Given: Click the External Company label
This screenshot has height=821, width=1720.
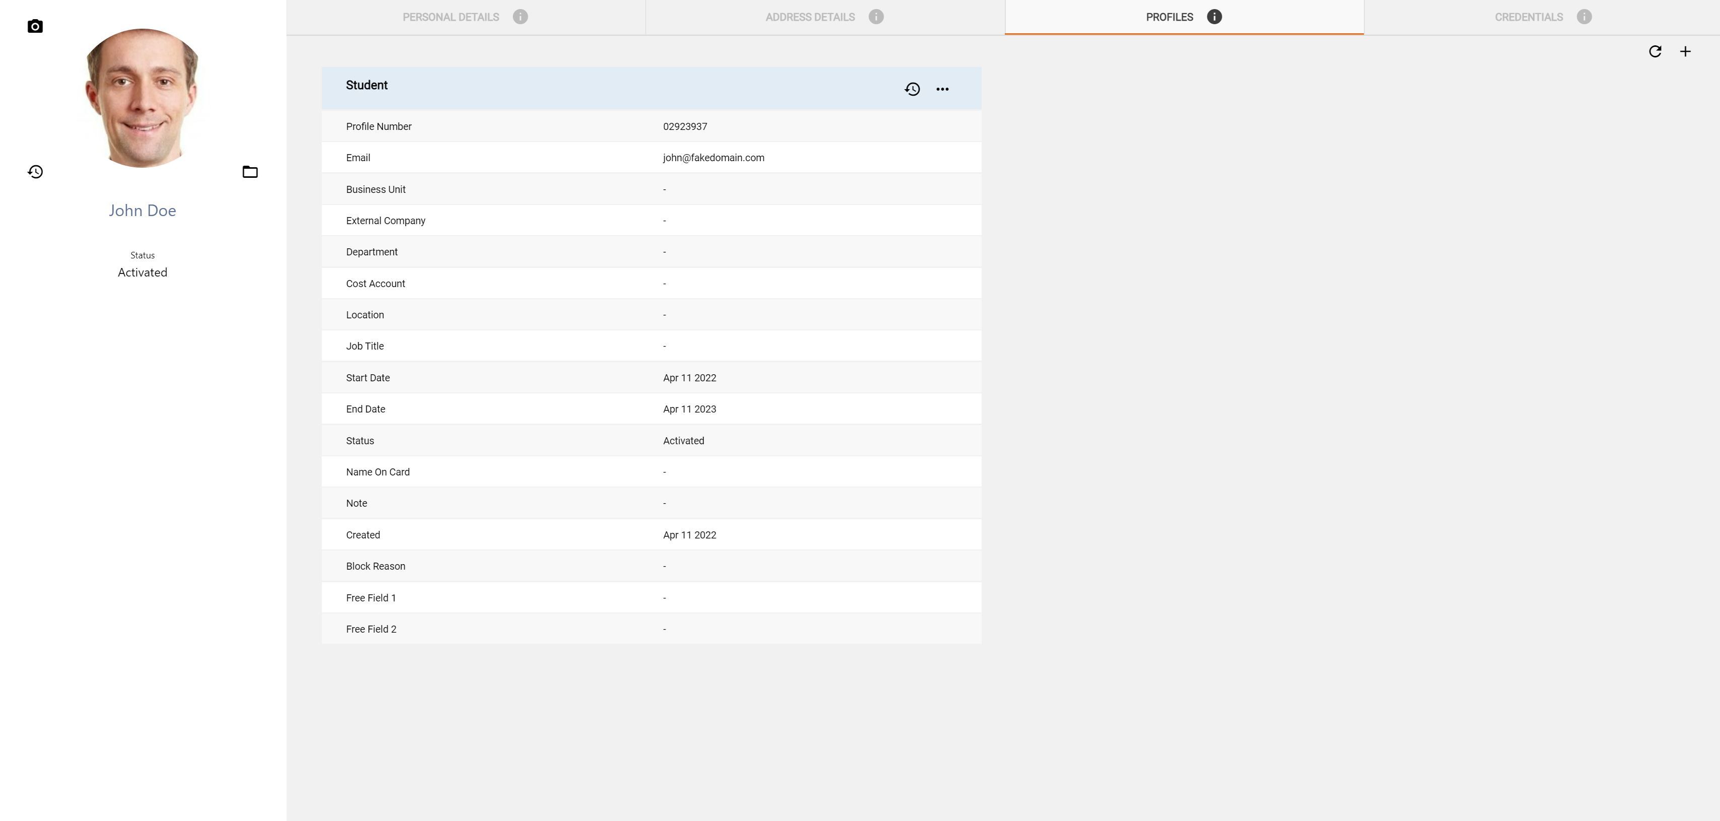Looking at the screenshot, I should pyautogui.click(x=386, y=221).
